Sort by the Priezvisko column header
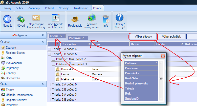 pyautogui.click(x=76, y=44)
